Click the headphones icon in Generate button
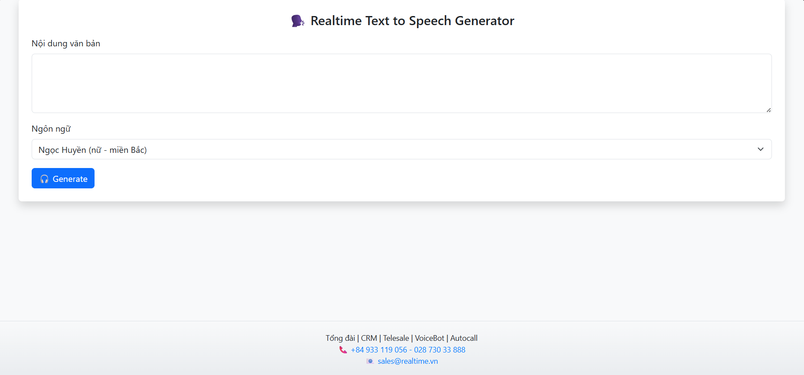 [x=44, y=179]
